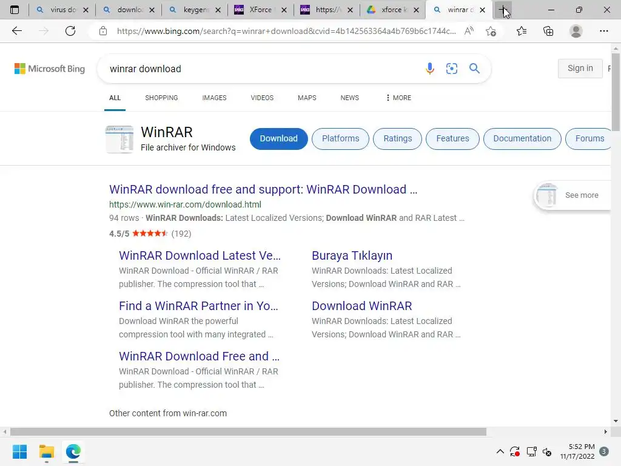The width and height of the screenshot is (621, 466).
Task: Select the MAPS search category
Action: click(x=307, y=98)
